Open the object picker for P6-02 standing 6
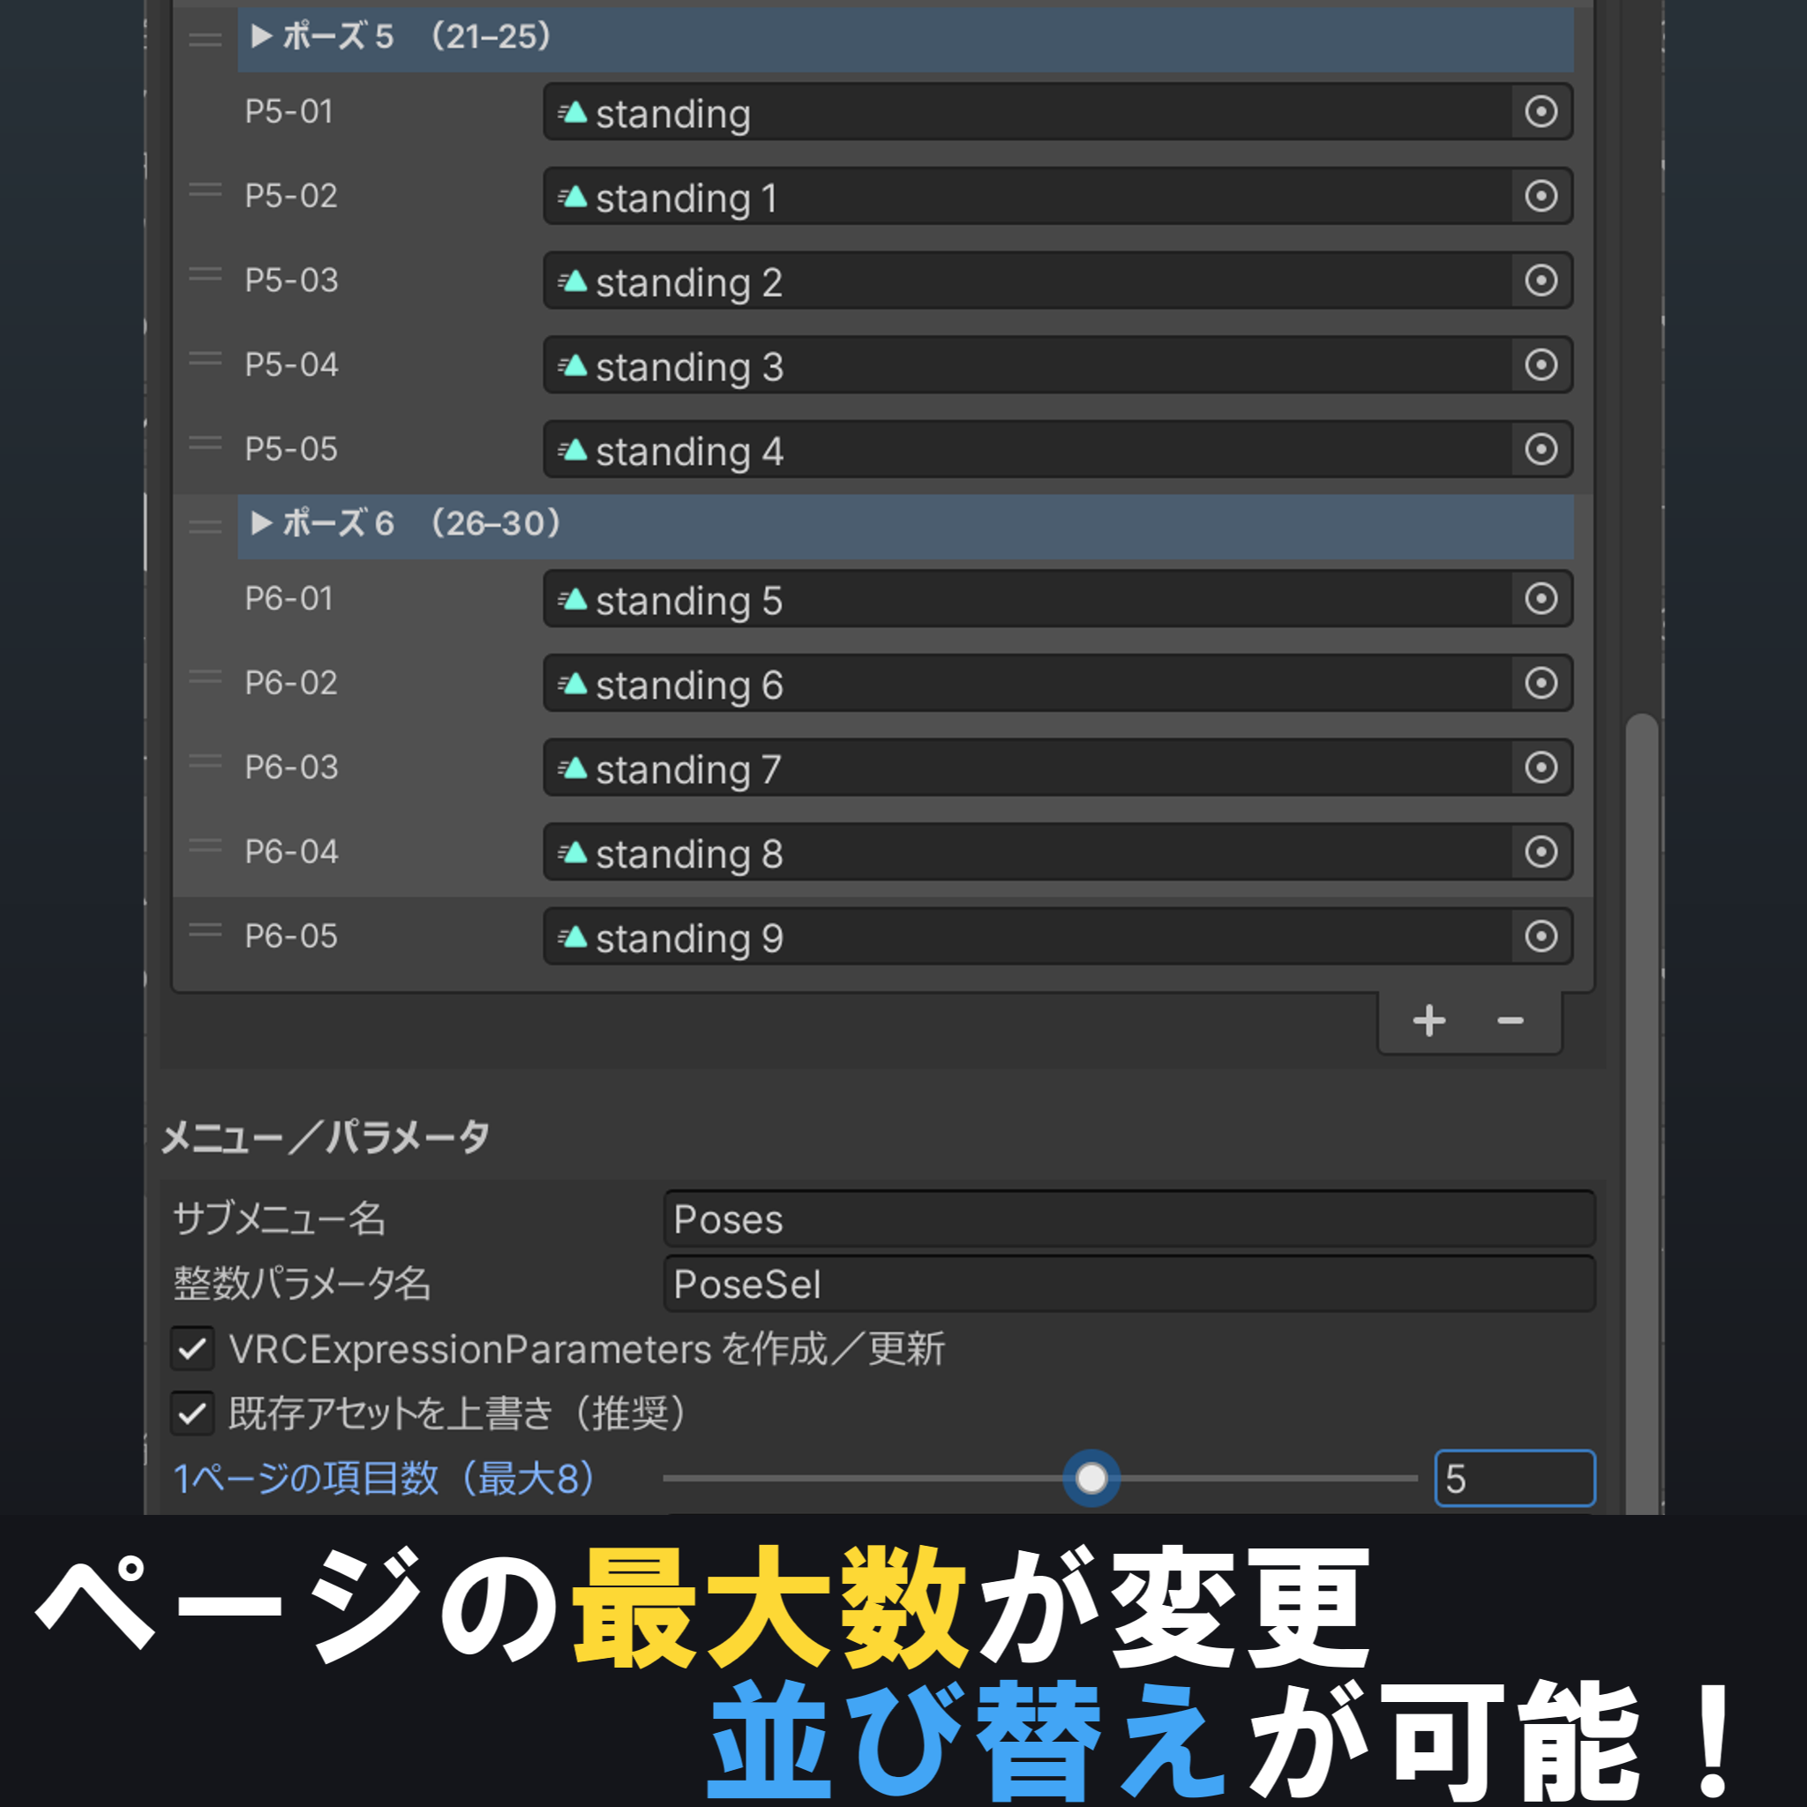This screenshot has height=1807, width=1807. pyautogui.click(x=1540, y=684)
